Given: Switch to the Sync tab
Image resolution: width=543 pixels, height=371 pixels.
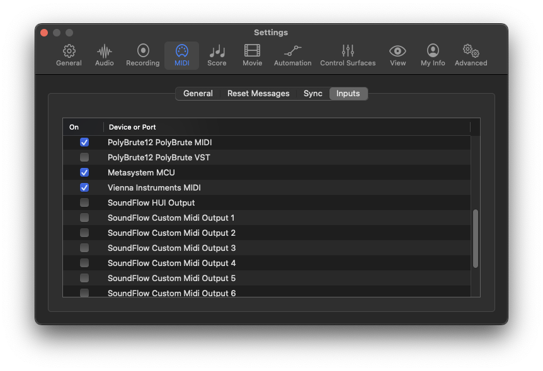Looking at the screenshot, I should click(312, 94).
